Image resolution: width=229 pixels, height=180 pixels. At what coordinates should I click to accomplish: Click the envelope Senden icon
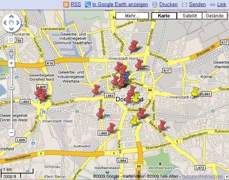point(184,5)
